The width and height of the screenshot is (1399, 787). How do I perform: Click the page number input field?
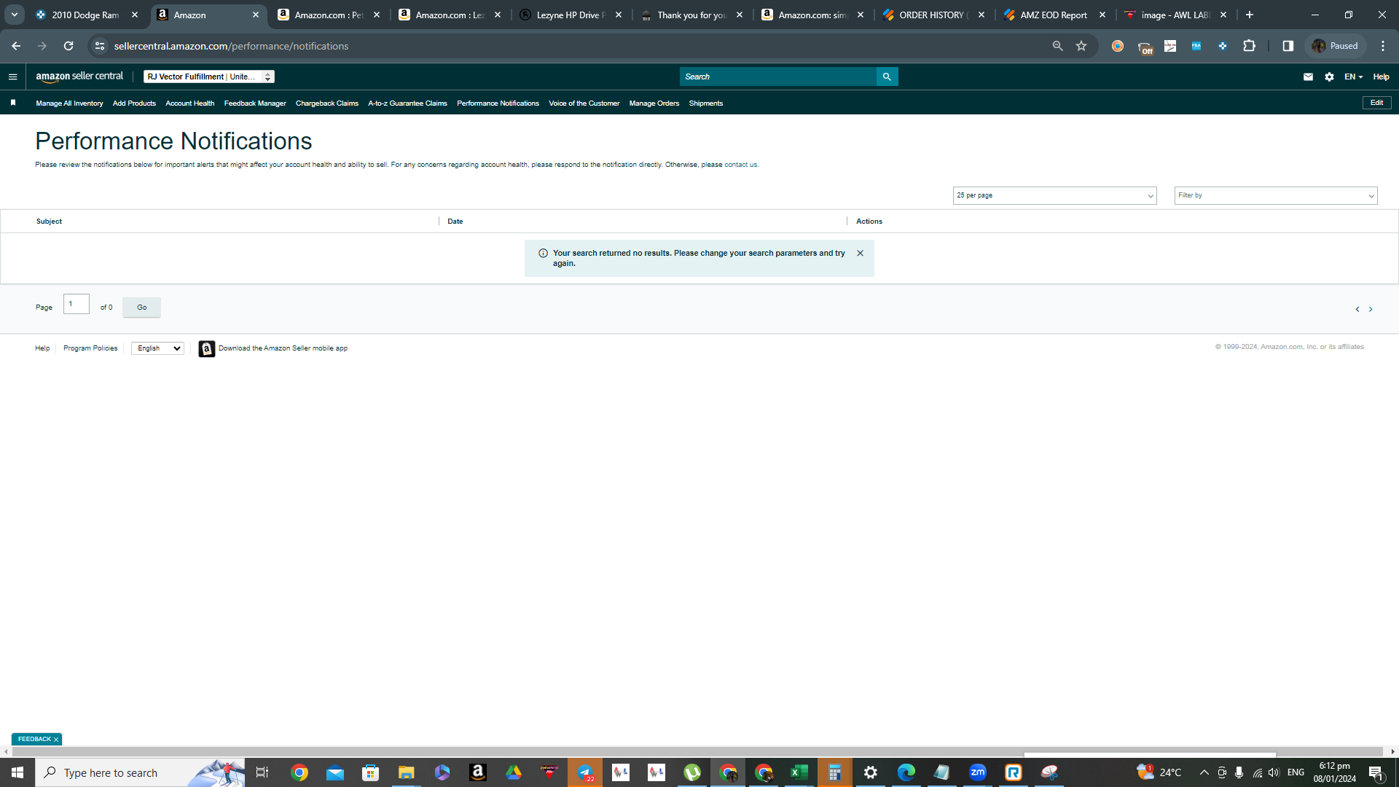(77, 304)
